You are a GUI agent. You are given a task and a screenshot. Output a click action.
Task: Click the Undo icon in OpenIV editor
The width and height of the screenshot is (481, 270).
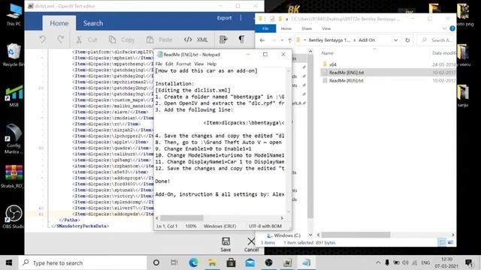43,40
